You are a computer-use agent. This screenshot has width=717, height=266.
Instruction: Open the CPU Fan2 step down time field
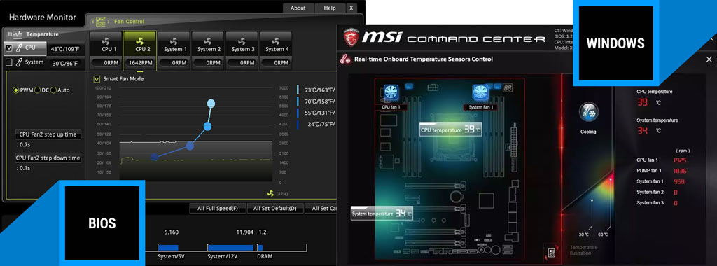(48, 157)
